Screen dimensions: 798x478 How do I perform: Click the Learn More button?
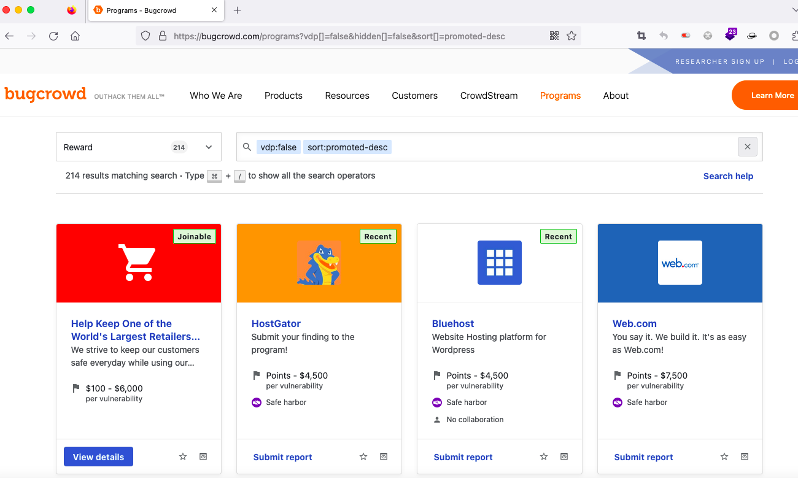(x=766, y=95)
